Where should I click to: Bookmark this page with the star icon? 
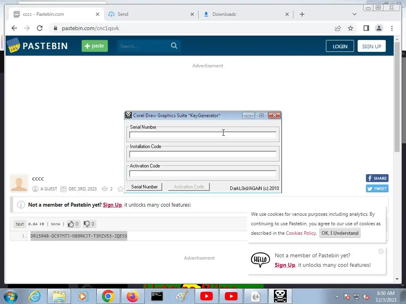(350, 28)
